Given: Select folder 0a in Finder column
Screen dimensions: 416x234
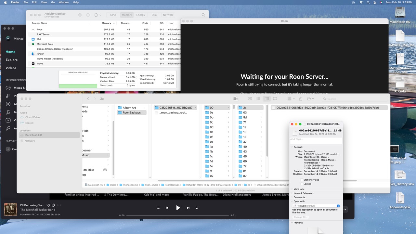Looking at the screenshot, I should click(217, 112).
